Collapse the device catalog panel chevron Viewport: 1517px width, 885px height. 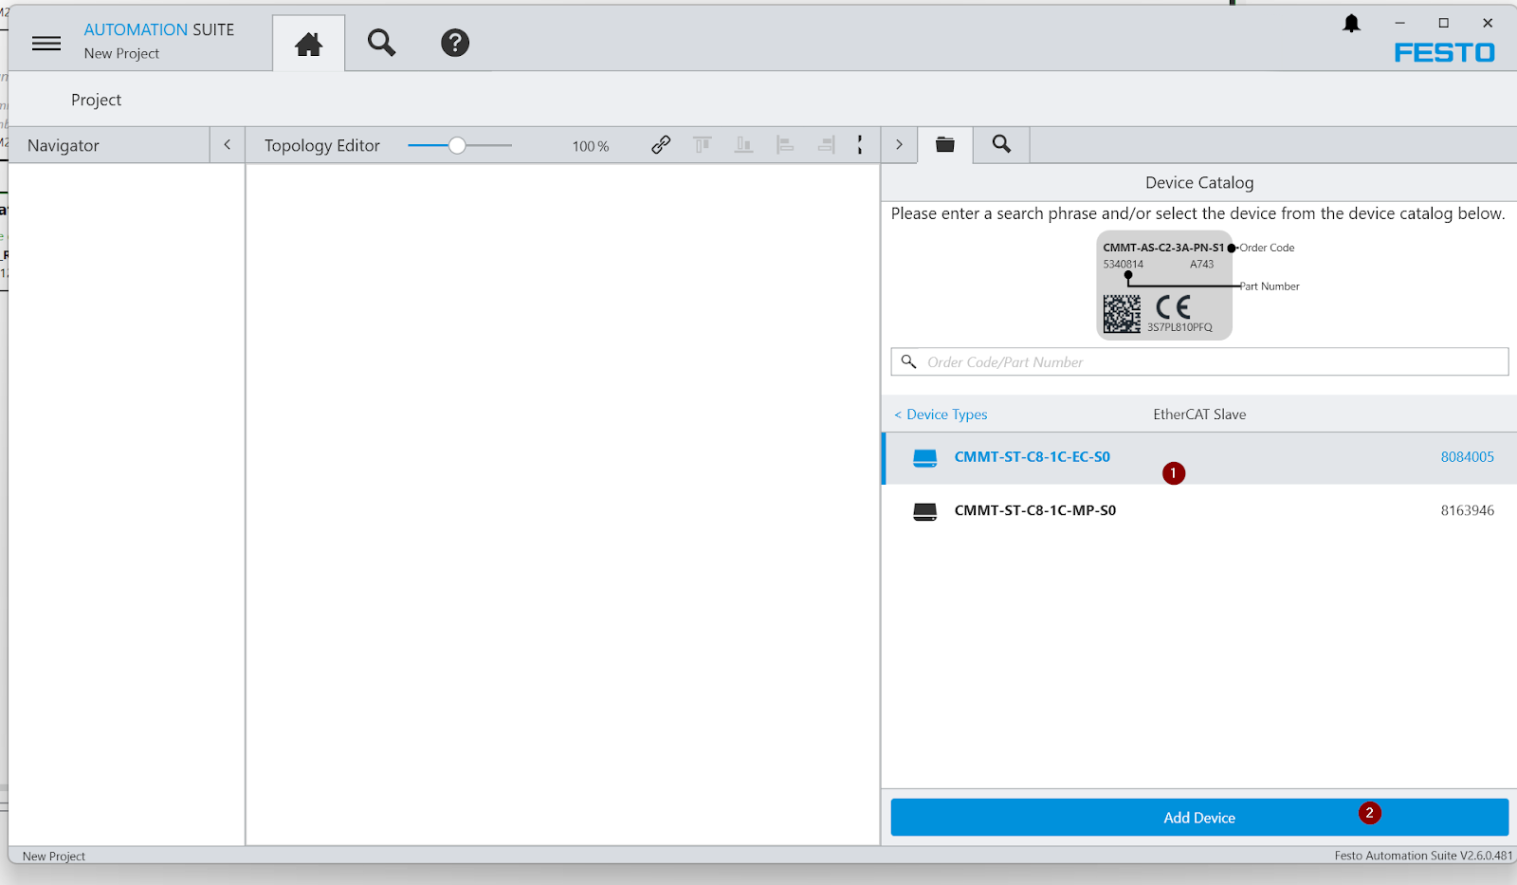(899, 145)
